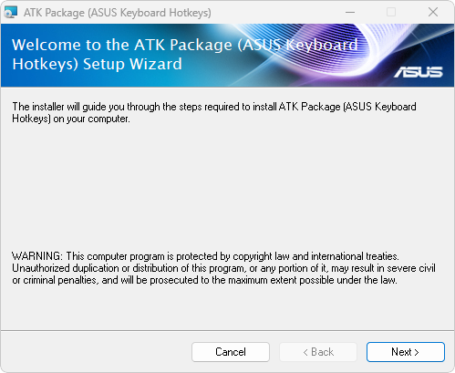Click the installer description sentence
The height and width of the screenshot is (373, 455).
(214, 112)
